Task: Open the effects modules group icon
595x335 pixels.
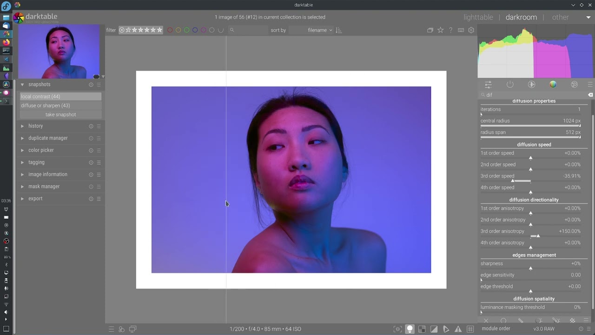Action: coord(574,85)
